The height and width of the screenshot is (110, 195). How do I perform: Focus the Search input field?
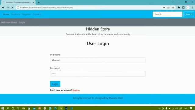pyautogui.click(x=167, y=14)
